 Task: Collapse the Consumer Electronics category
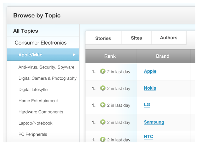[41, 43]
